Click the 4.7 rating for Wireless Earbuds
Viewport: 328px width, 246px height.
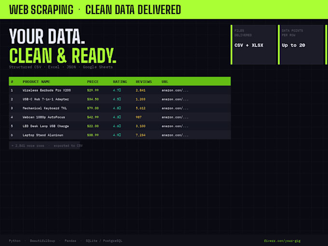click(117, 90)
